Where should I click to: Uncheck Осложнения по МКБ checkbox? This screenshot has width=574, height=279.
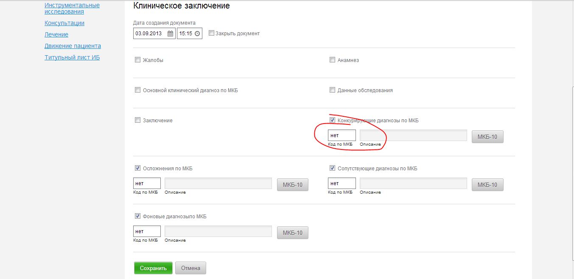click(137, 168)
